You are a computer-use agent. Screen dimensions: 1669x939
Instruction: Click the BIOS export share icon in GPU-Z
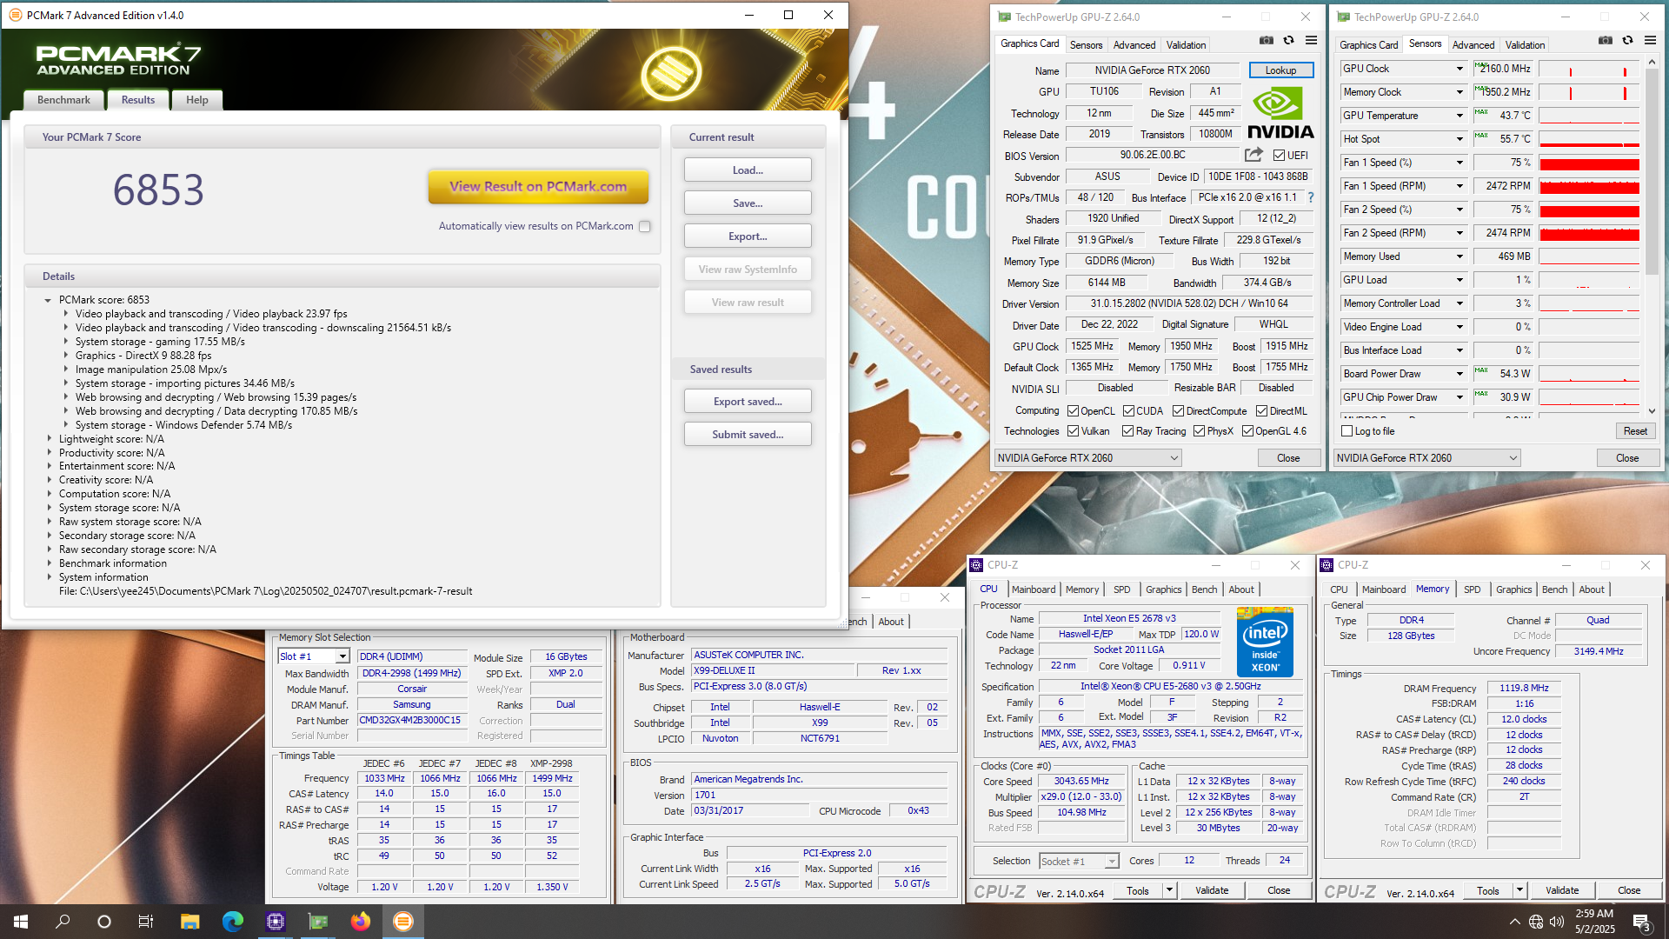coord(1253,155)
